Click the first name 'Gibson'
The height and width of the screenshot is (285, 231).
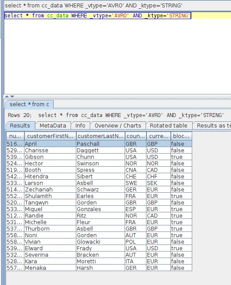(x=50, y=157)
